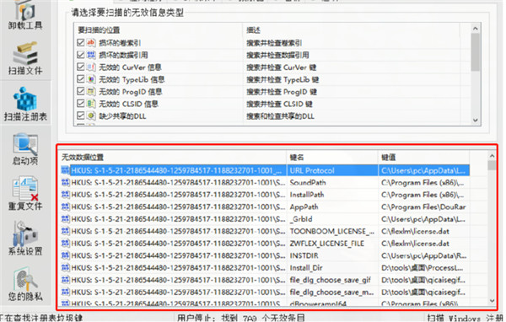This screenshot has width=506, height=322.
Task: Select the row with key name InstallPath
Action: 265,195
